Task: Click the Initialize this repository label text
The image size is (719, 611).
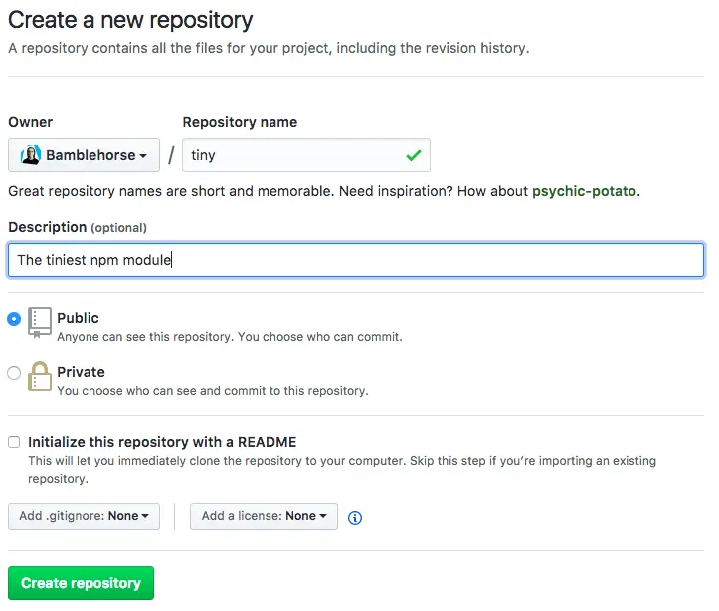Action: [162, 442]
